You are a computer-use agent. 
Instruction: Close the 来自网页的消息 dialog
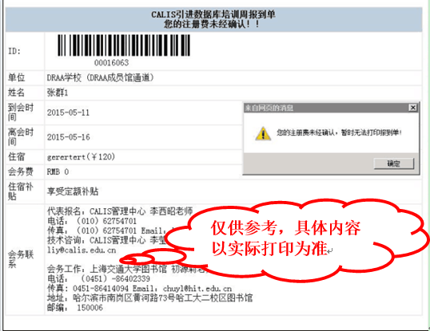(x=412, y=108)
